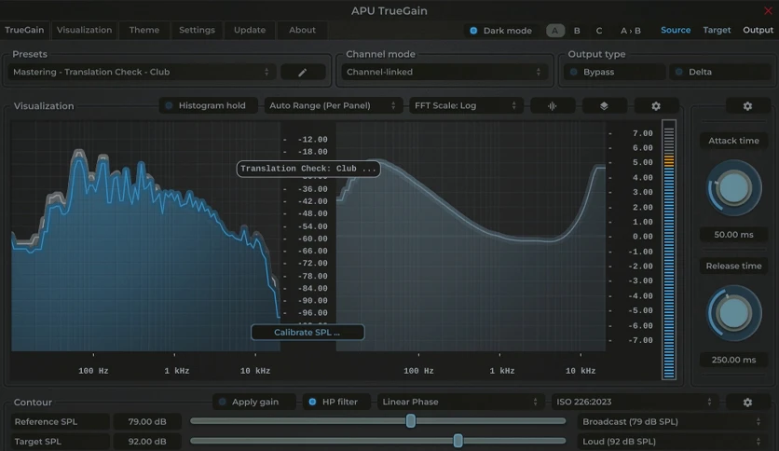Open the Presets dropdown Mastering Translation Check

pos(142,72)
